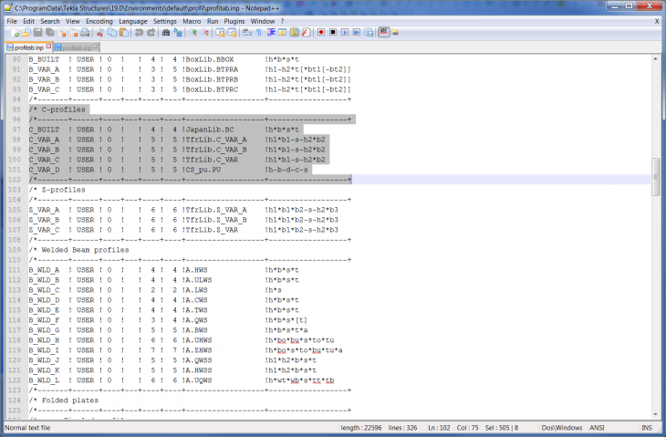Open the Plugins menu
Viewport: 666px width, 437px height.
pos(234,20)
